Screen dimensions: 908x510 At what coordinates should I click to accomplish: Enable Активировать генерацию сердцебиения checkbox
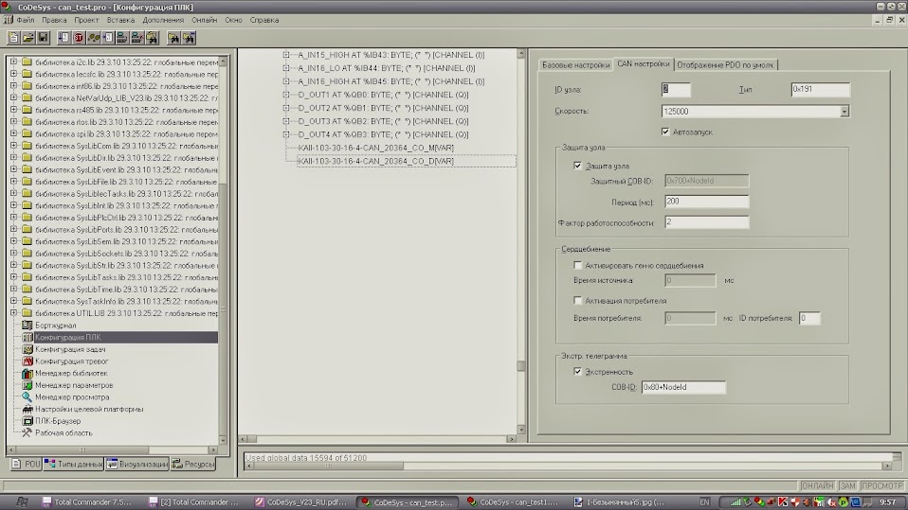(577, 265)
